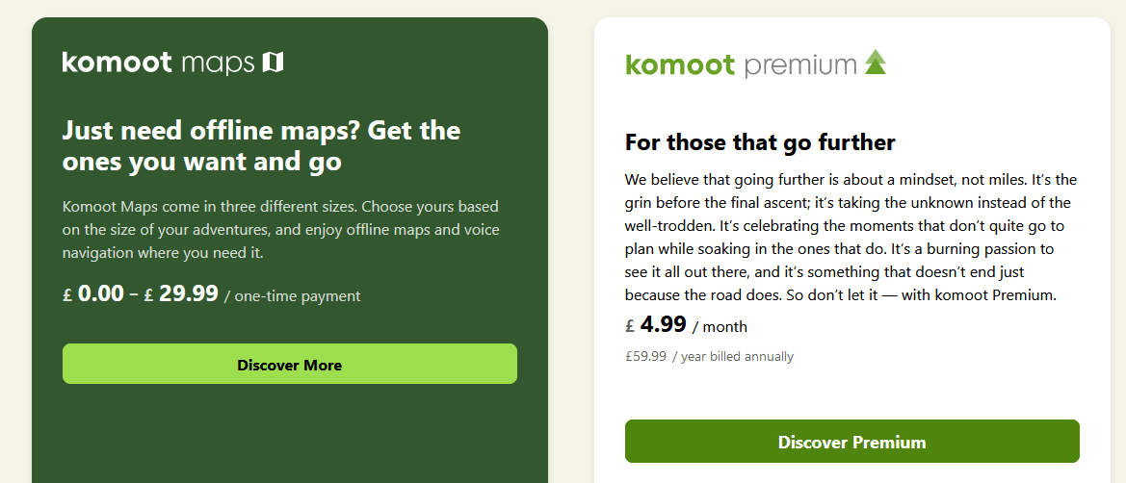
Task: Click the komoot premium logo text
Action: tap(741, 65)
